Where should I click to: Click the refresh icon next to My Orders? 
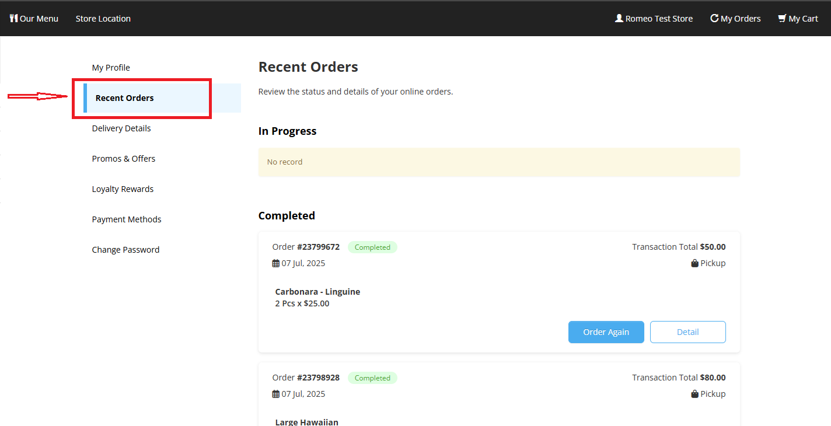(714, 18)
